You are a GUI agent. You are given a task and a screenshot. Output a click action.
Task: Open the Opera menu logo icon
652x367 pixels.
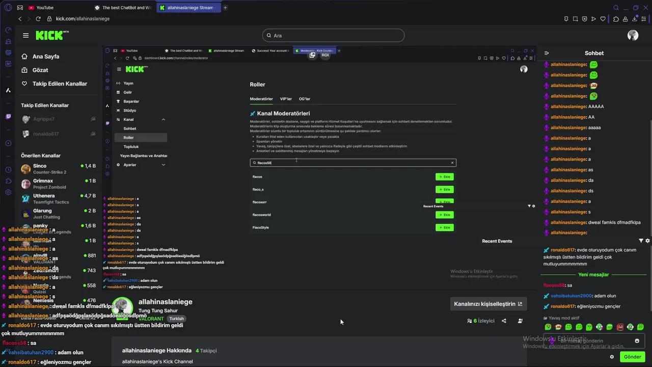pyautogui.click(x=8, y=8)
